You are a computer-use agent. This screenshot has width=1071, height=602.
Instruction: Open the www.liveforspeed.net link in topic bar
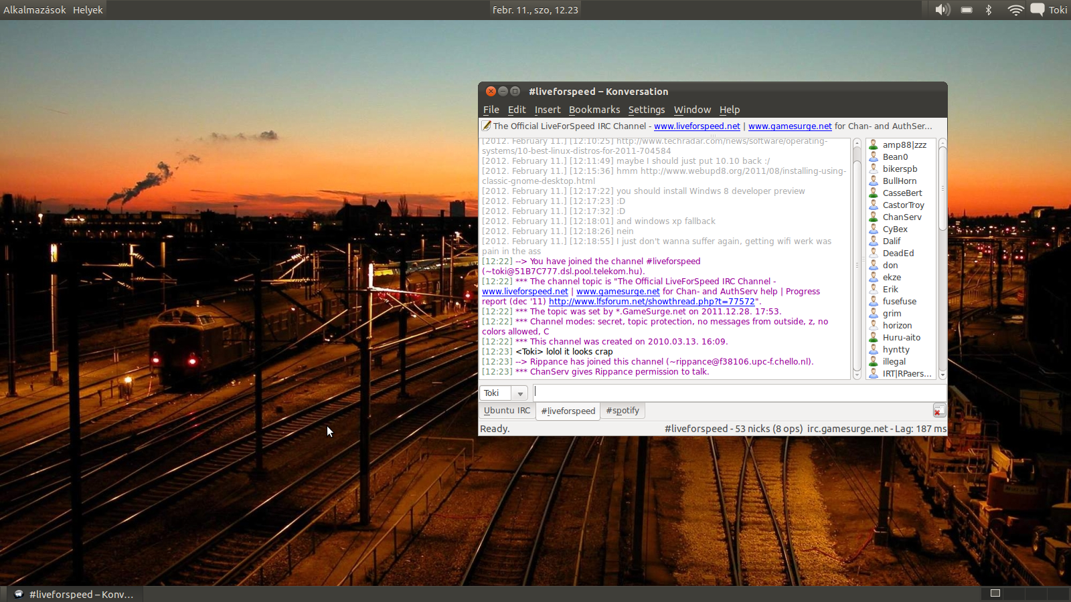point(697,126)
